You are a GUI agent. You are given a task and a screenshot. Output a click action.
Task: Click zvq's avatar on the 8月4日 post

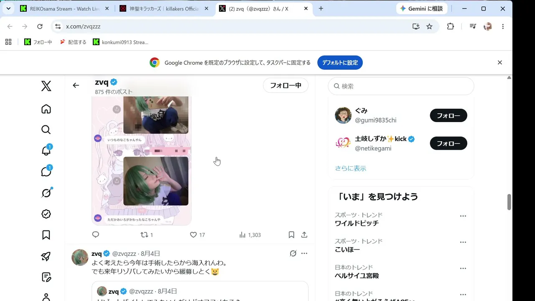pos(80,258)
